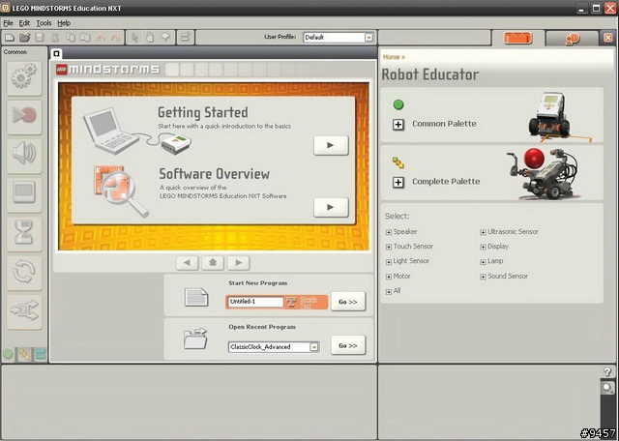This screenshot has width=619, height=441.
Task: Play the Getting Started video
Action: 331,145
